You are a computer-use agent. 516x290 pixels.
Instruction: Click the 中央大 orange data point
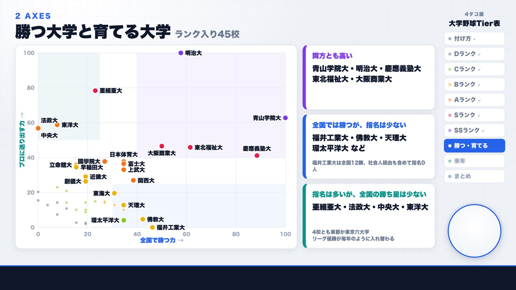click(38, 128)
